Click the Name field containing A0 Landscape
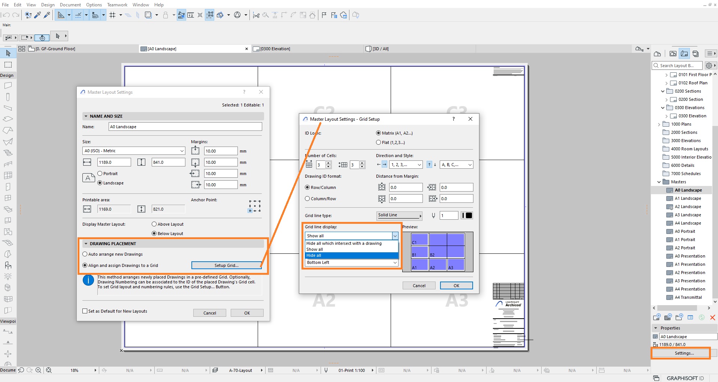This screenshot has width=718, height=382. coord(185,127)
